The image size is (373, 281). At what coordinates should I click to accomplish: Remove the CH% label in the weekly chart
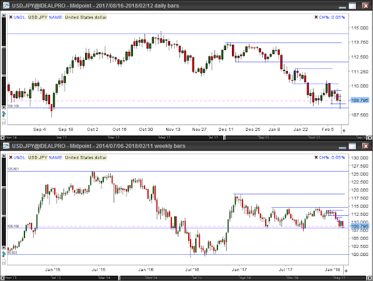point(316,157)
